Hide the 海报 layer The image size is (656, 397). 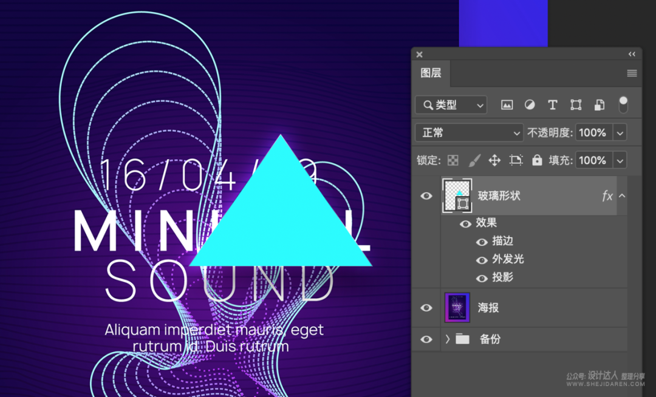pyautogui.click(x=426, y=308)
